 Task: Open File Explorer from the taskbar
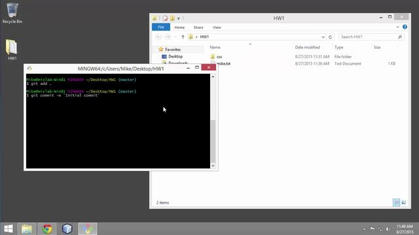pyautogui.click(x=27, y=228)
